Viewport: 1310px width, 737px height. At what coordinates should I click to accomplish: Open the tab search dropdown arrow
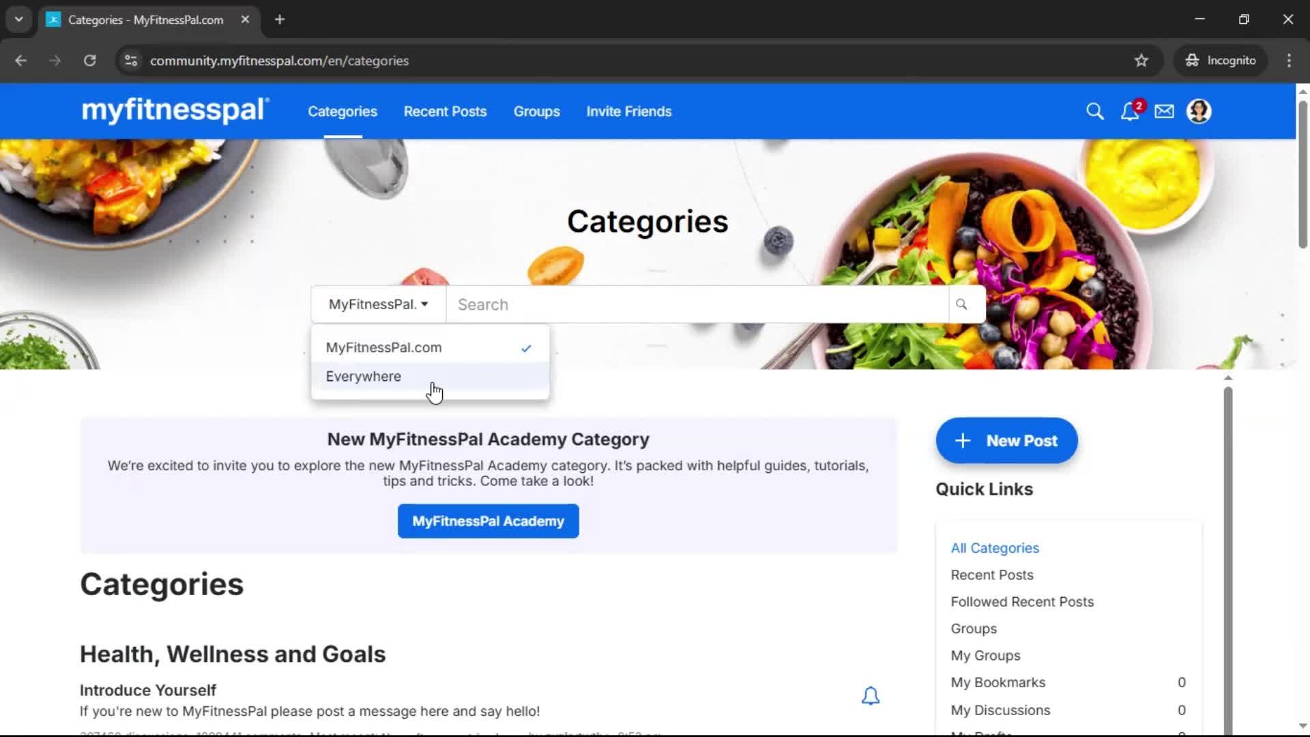(19, 19)
